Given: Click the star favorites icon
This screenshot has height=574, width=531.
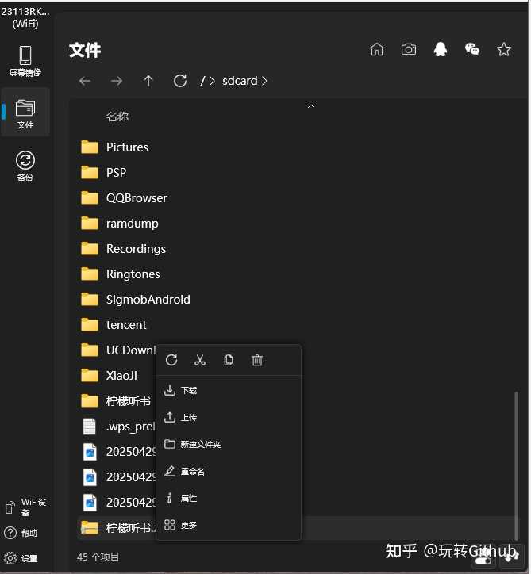Looking at the screenshot, I should point(504,50).
